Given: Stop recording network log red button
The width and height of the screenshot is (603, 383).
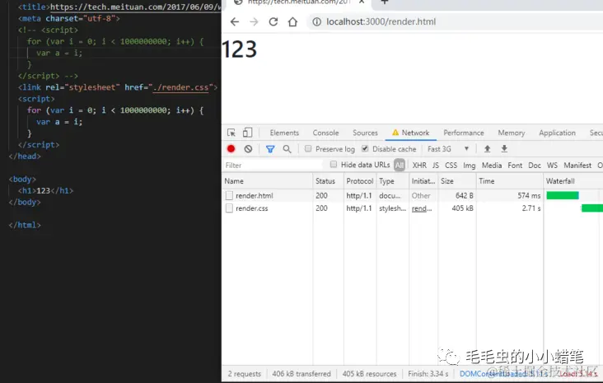Looking at the screenshot, I should click(231, 149).
